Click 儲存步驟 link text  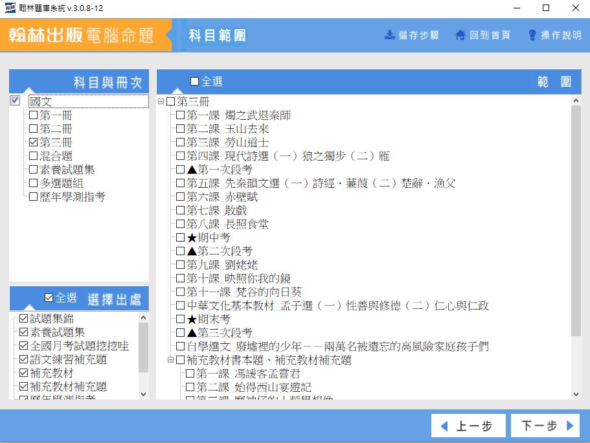(419, 35)
